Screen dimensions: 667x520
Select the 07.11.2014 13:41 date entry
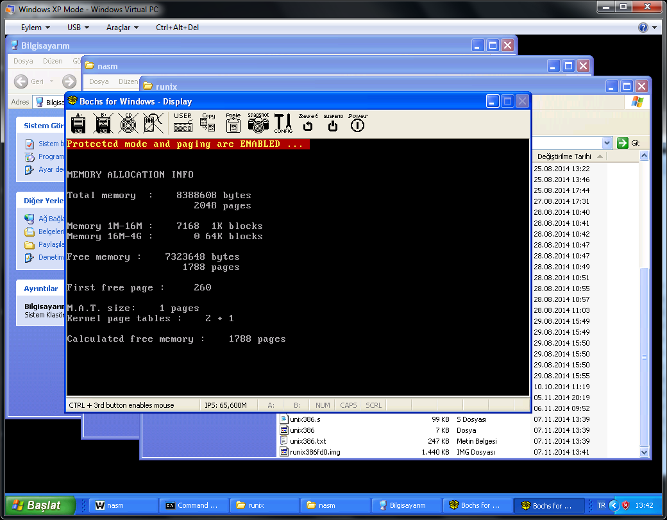[x=562, y=452]
